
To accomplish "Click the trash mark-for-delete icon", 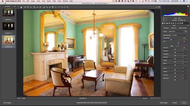I will (67, 7).
